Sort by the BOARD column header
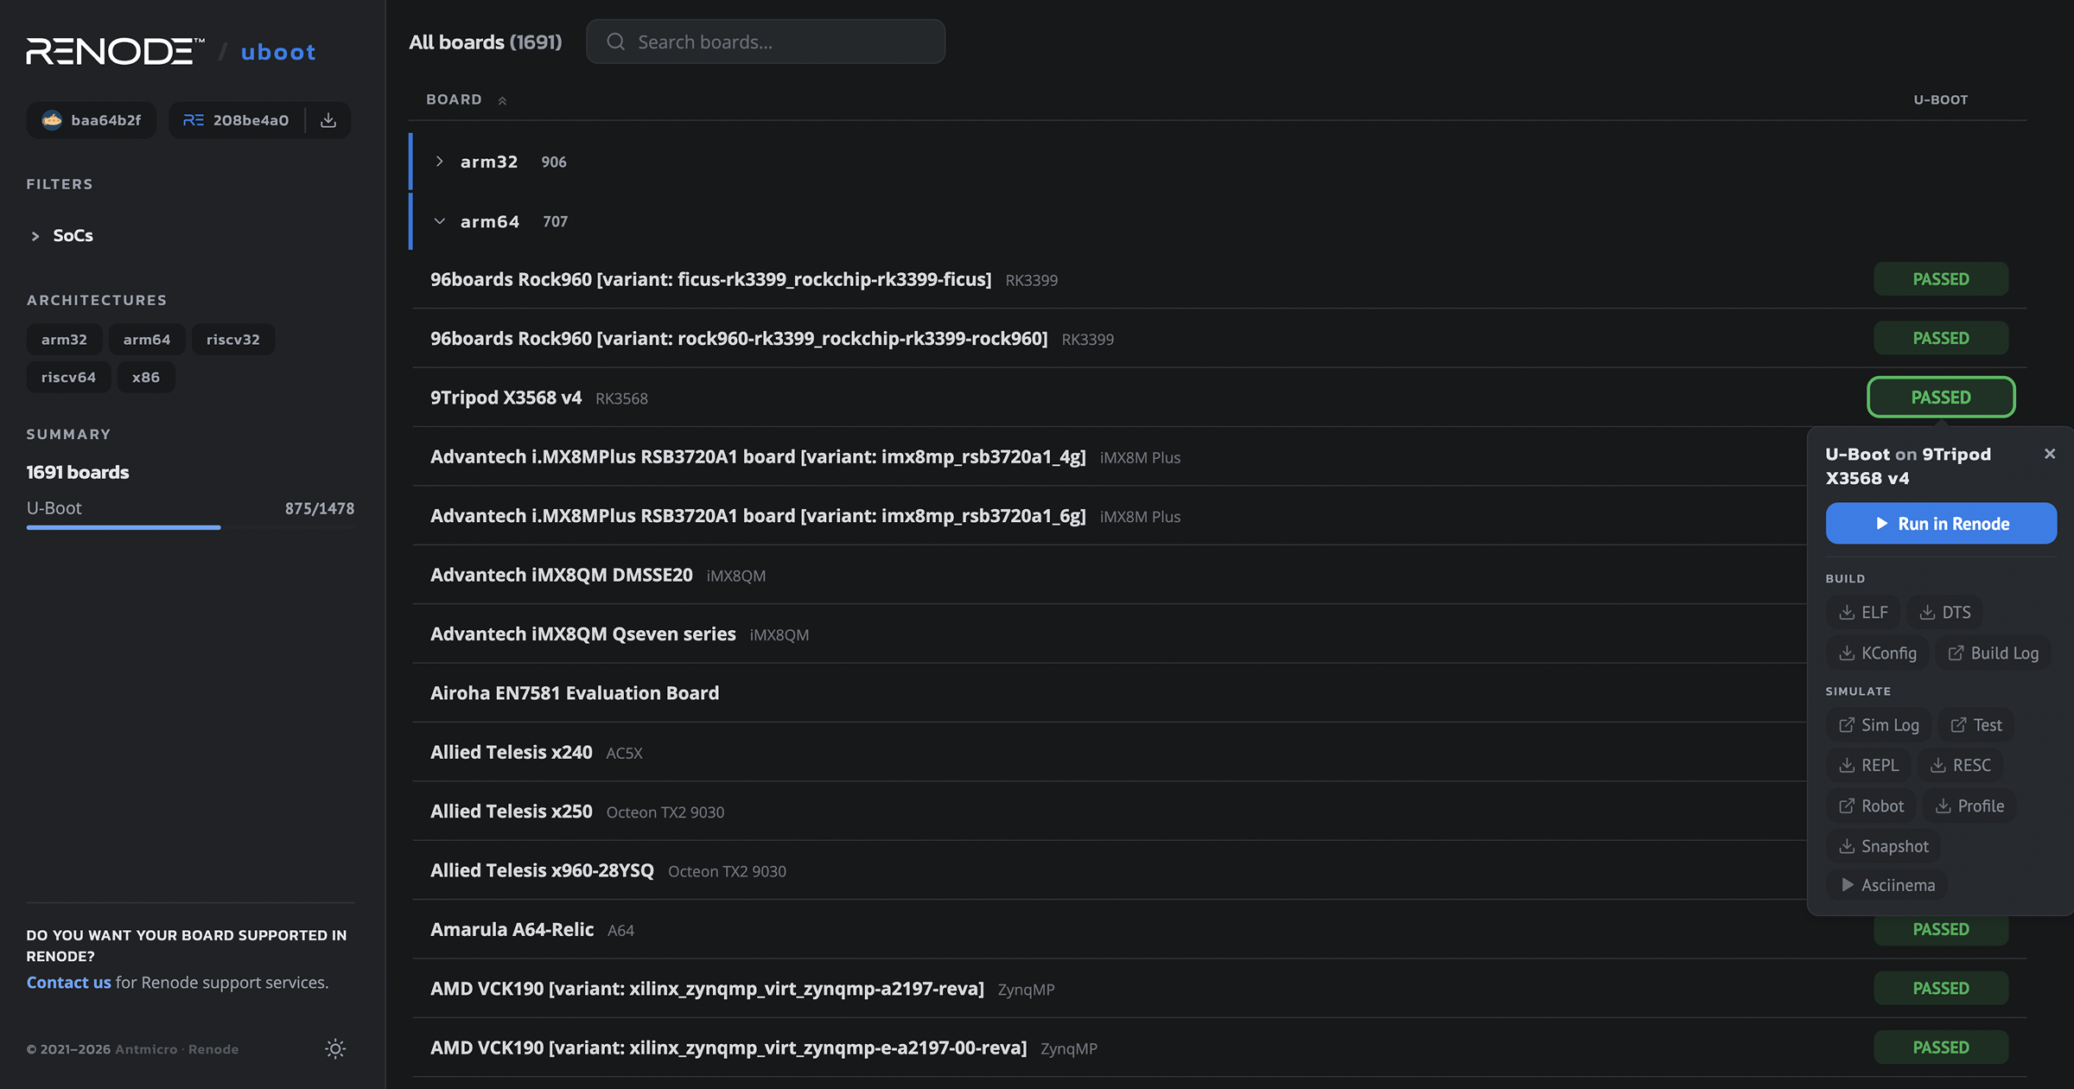 [x=454, y=99]
